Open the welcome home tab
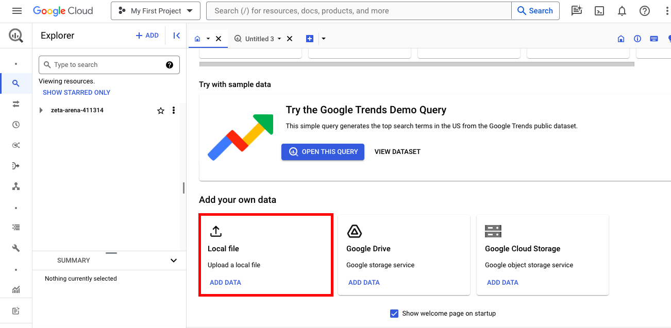This screenshot has width=671, height=328. click(197, 38)
